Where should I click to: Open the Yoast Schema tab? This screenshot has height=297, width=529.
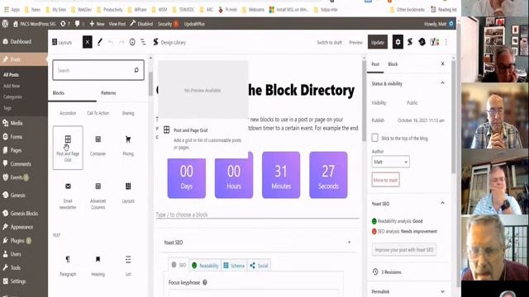click(234, 266)
